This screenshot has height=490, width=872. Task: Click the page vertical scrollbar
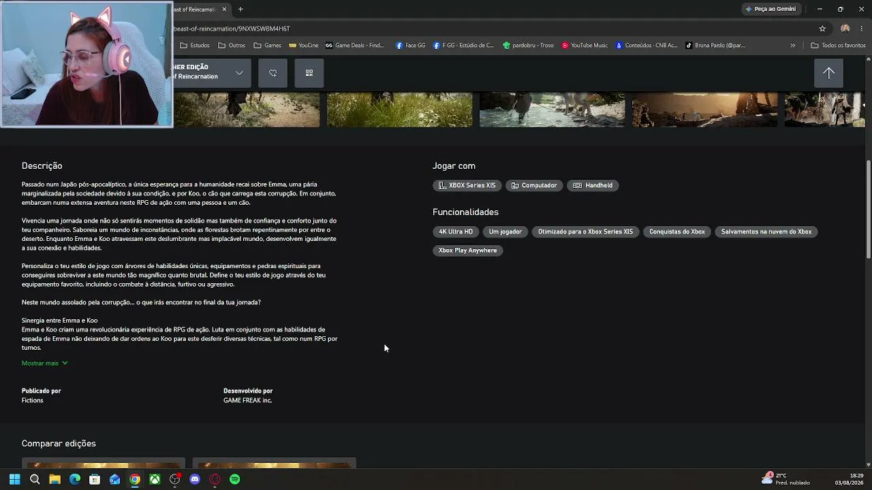click(x=868, y=210)
